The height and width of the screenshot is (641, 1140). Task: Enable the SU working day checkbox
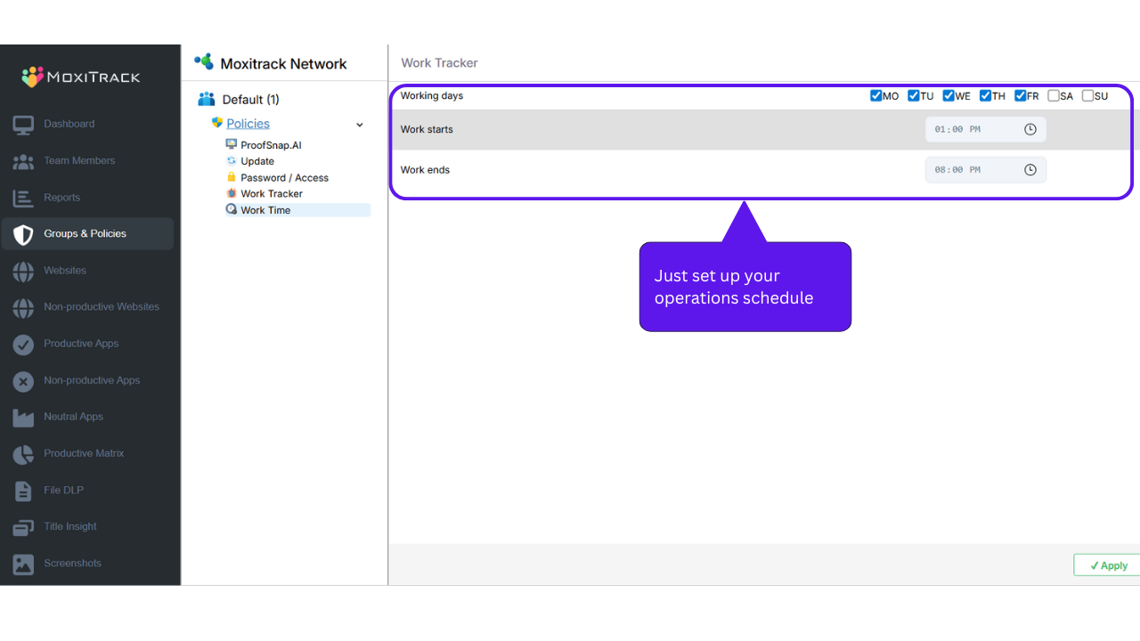click(1087, 96)
